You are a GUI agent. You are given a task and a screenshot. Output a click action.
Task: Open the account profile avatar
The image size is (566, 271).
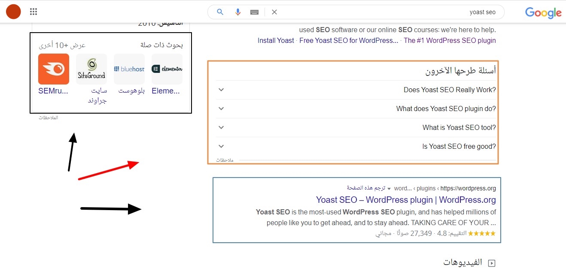tap(13, 12)
